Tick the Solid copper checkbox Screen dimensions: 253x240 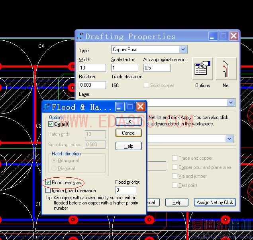point(146,85)
